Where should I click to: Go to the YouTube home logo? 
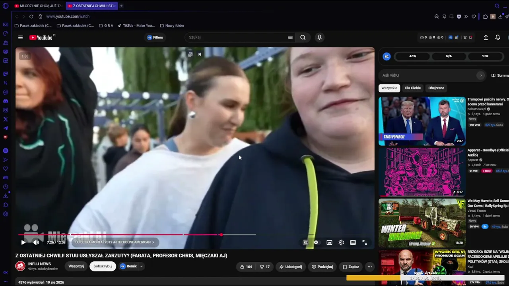click(41, 37)
